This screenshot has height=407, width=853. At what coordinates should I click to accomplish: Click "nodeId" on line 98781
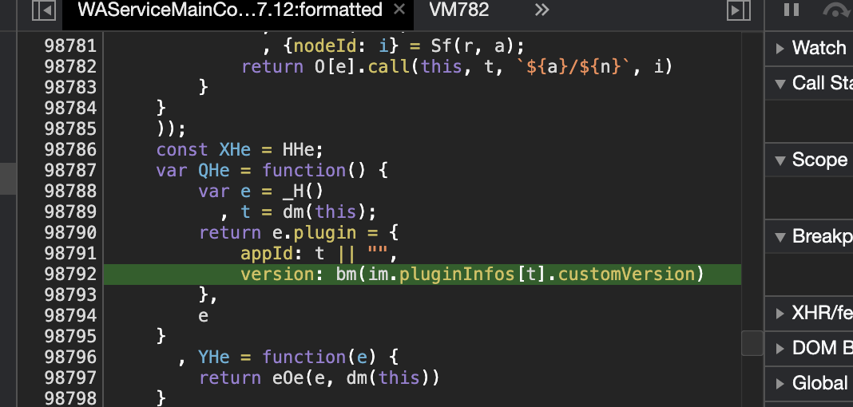pos(325,46)
